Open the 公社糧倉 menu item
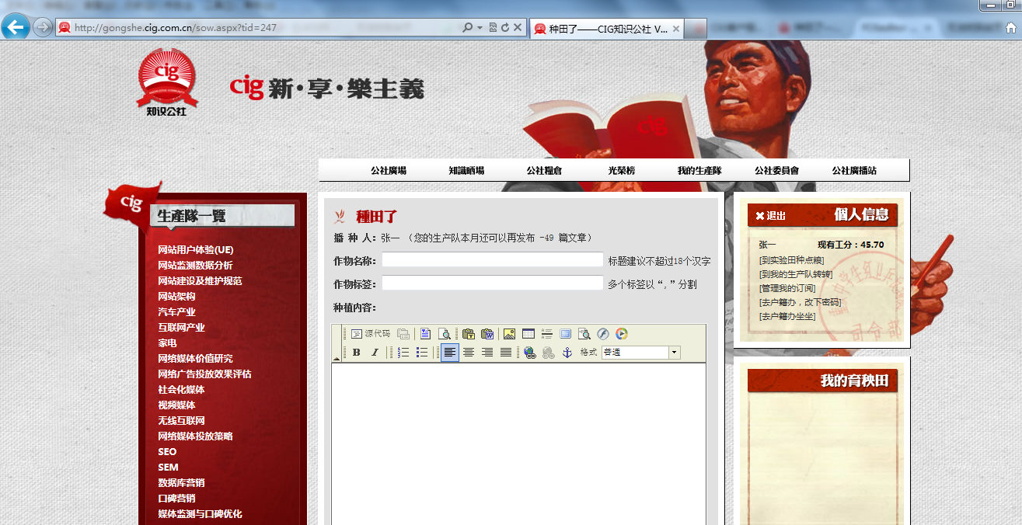The height and width of the screenshot is (525, 1022). point(544,170)
